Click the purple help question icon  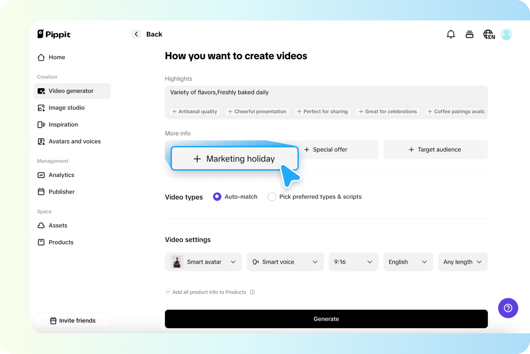tap(508, 308)
